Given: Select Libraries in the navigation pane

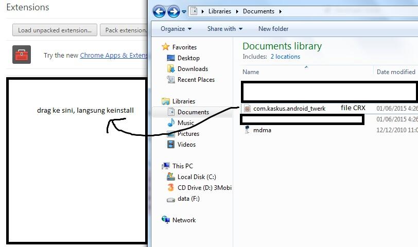Looking at the screenshot, I should tap(184, 101).
